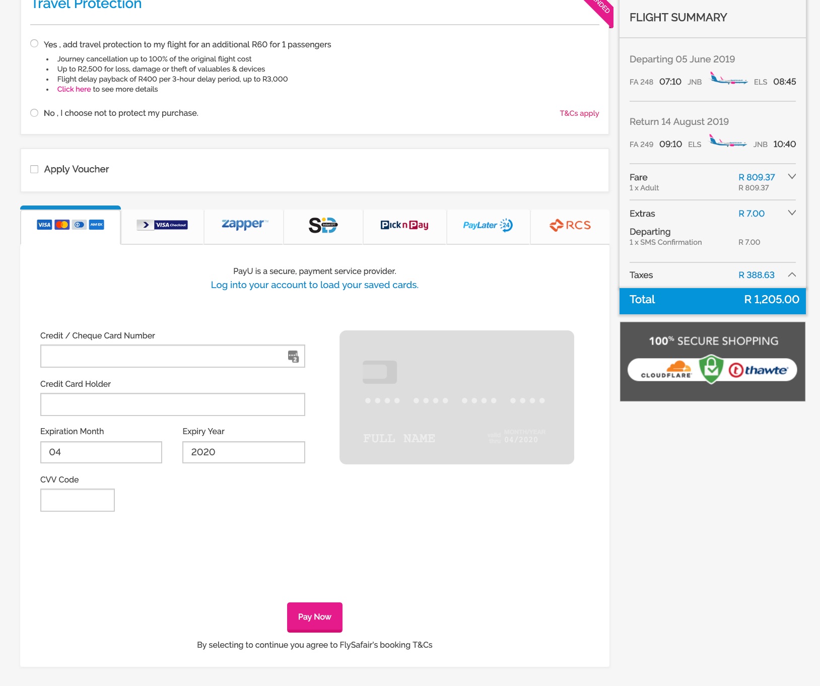820x686 pixels.
Task: Pick the Pick n Pay logo
Action: click(x=404, y=225)
